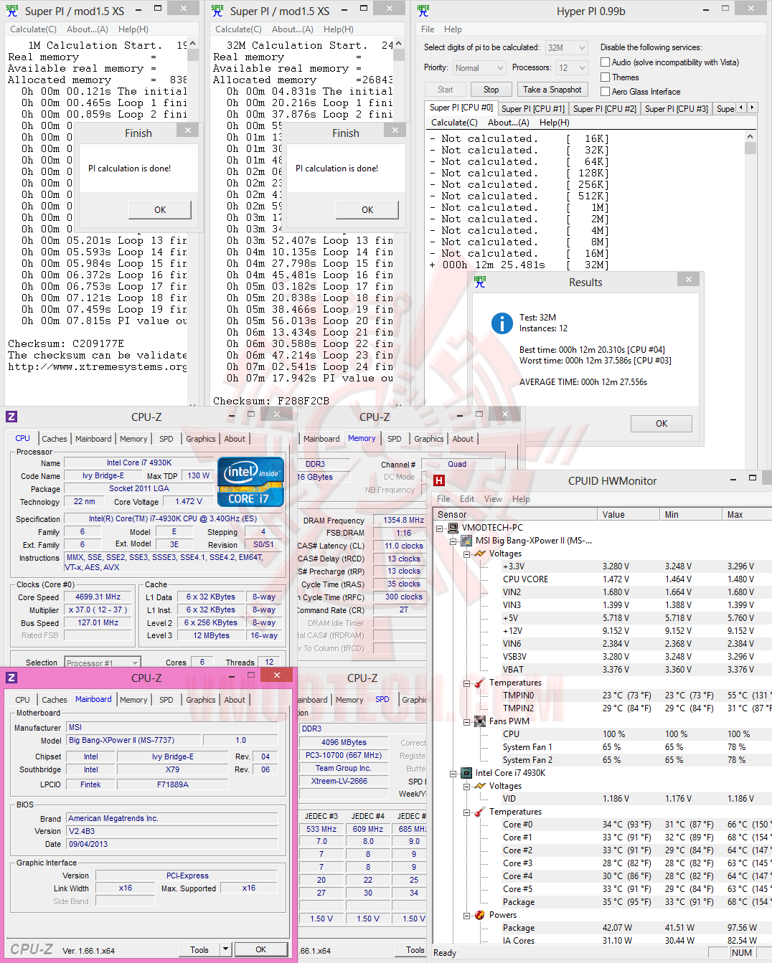Click left tab-scroll arrow in Hyper PI tabs
The width and height of the screenshot is (772, 963).
coord(741,108)
